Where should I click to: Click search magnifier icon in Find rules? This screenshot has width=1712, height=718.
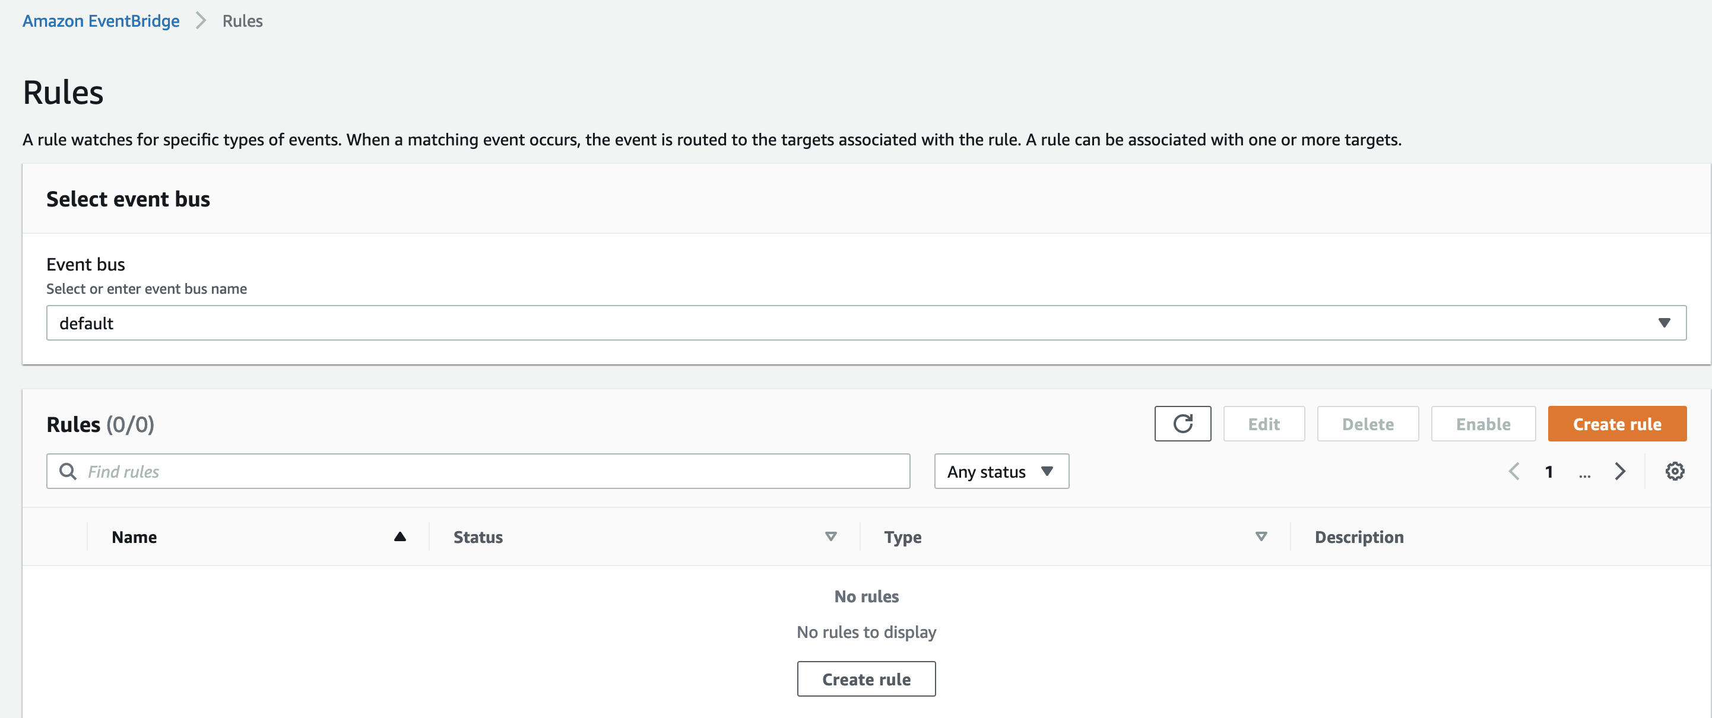[68, 472]
